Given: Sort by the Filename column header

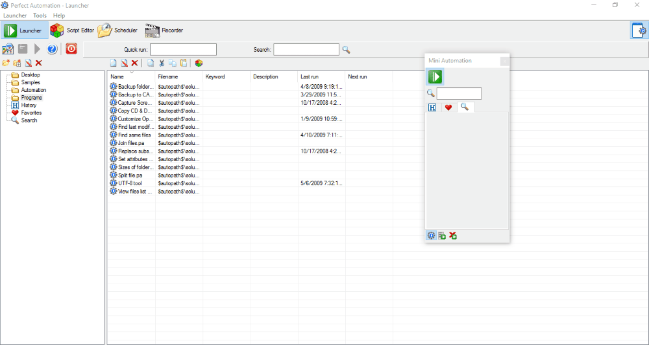Looking at the screenshot, I should [179, 77].
